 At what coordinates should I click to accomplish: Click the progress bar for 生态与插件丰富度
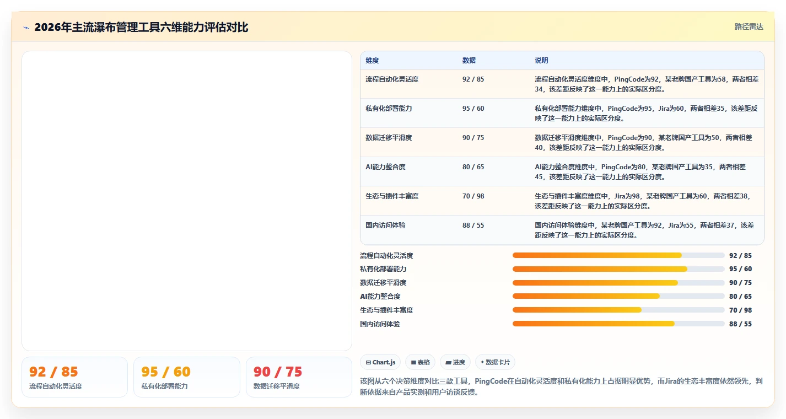618,310
